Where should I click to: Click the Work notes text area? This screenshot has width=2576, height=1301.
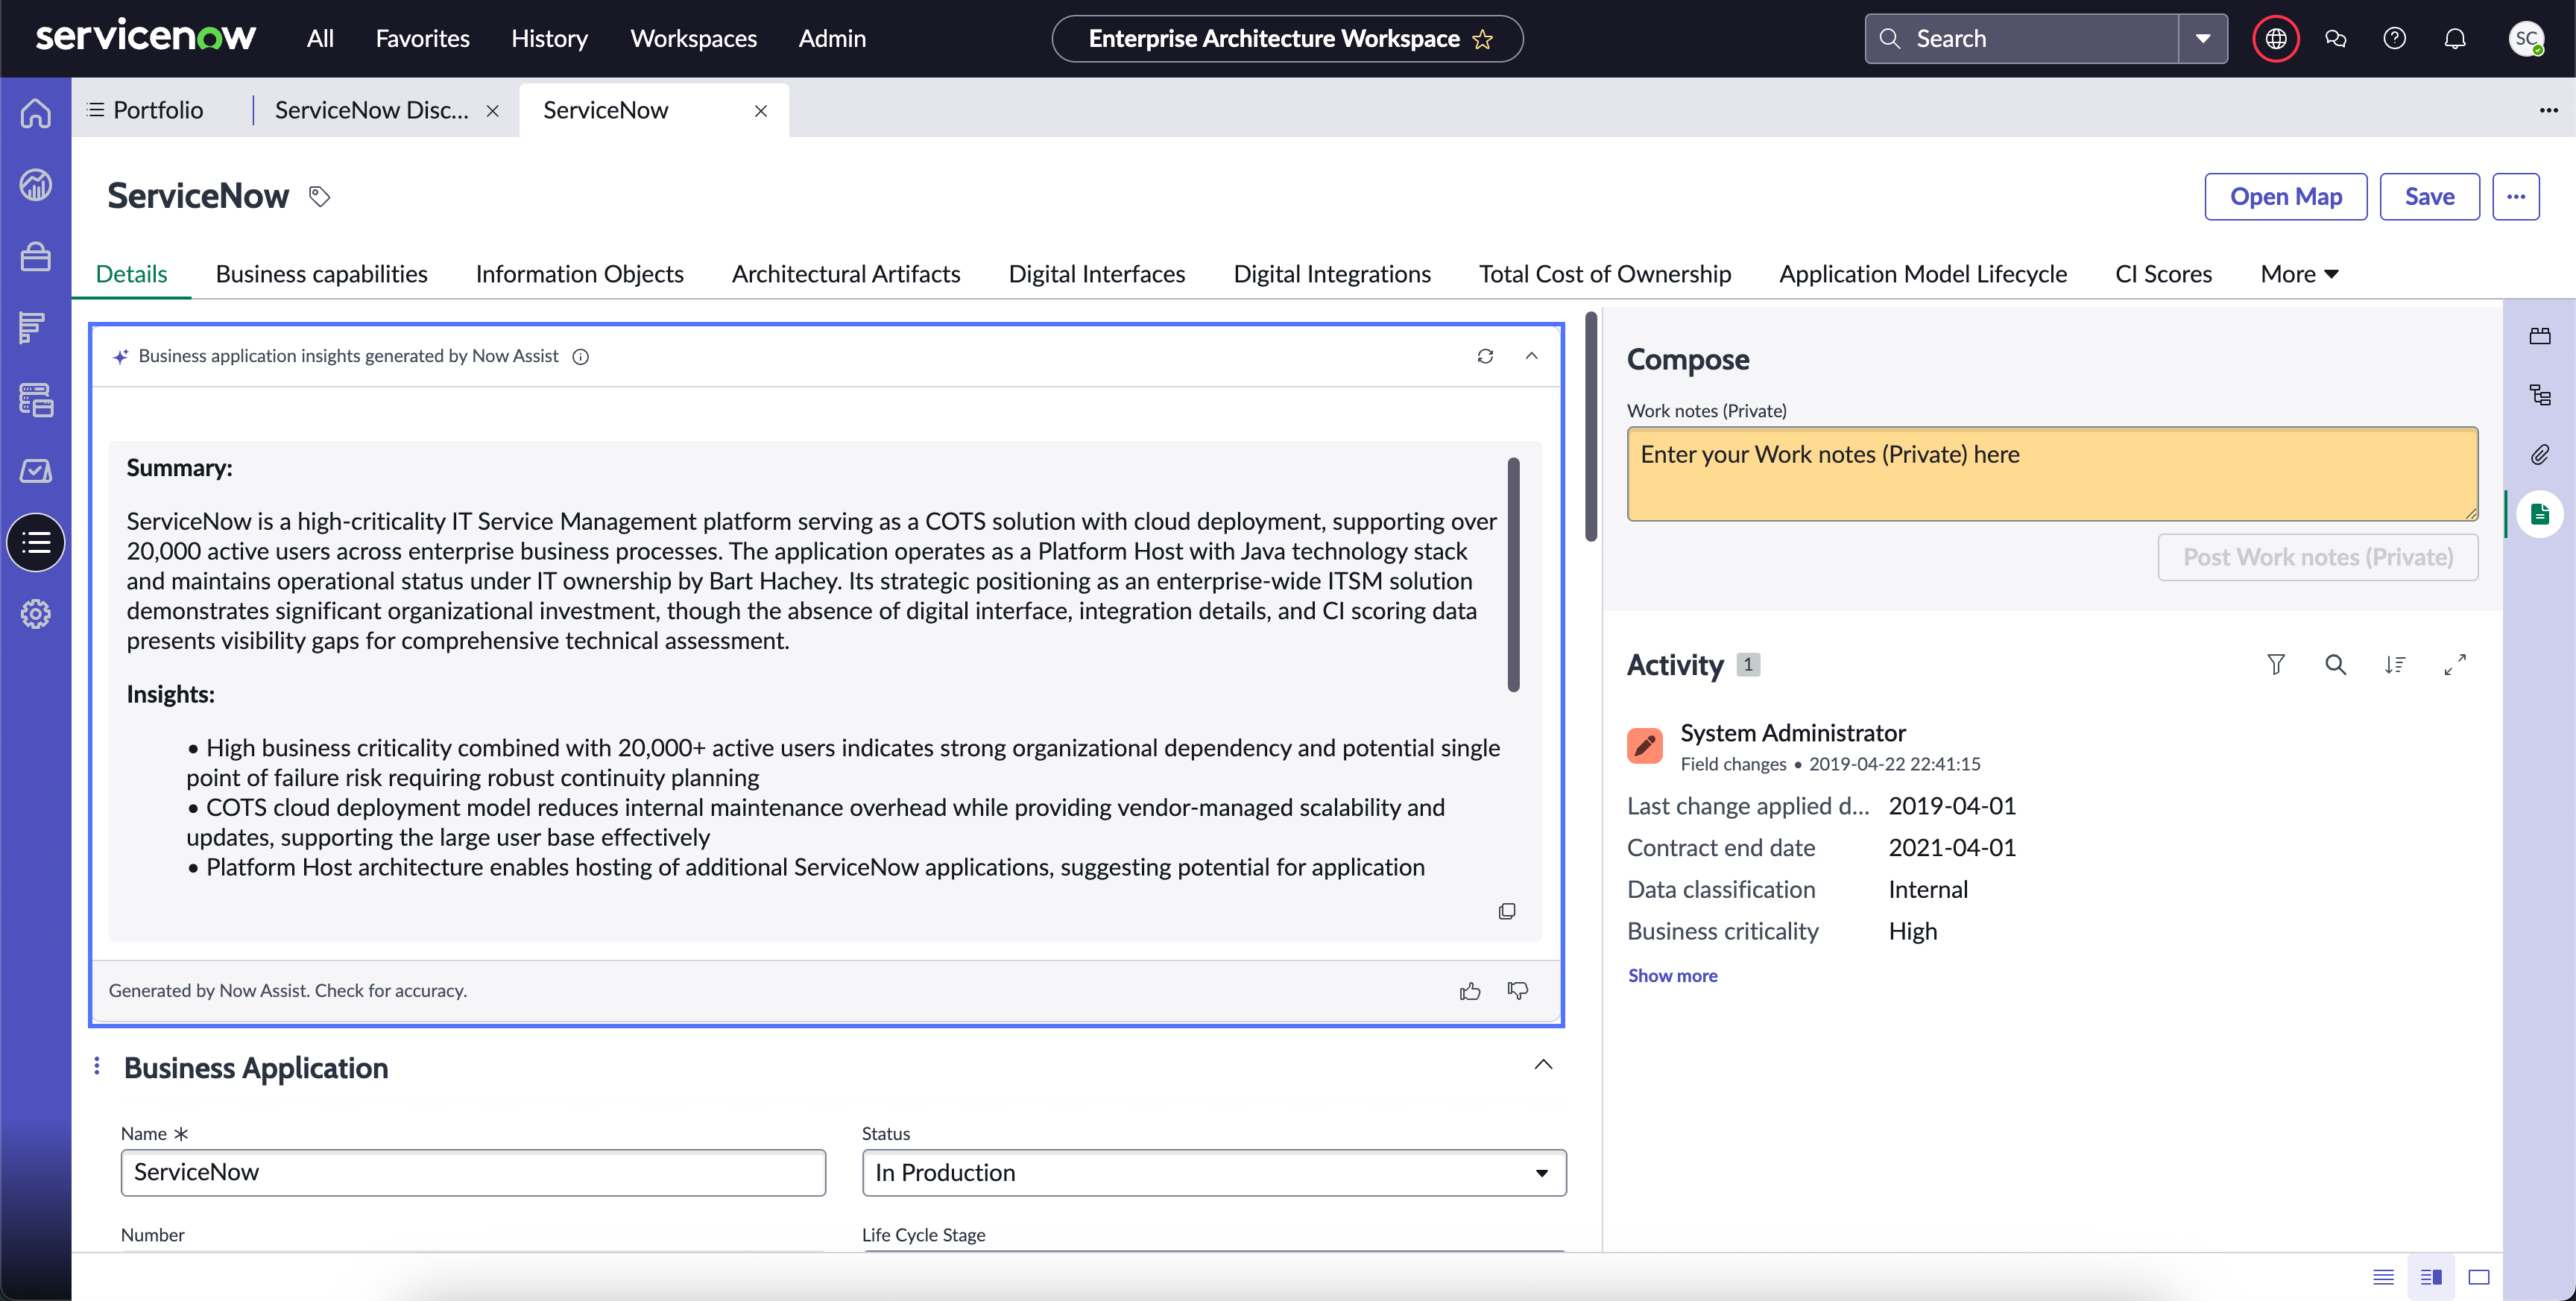pyautogui.click(x=2052, y=474)
